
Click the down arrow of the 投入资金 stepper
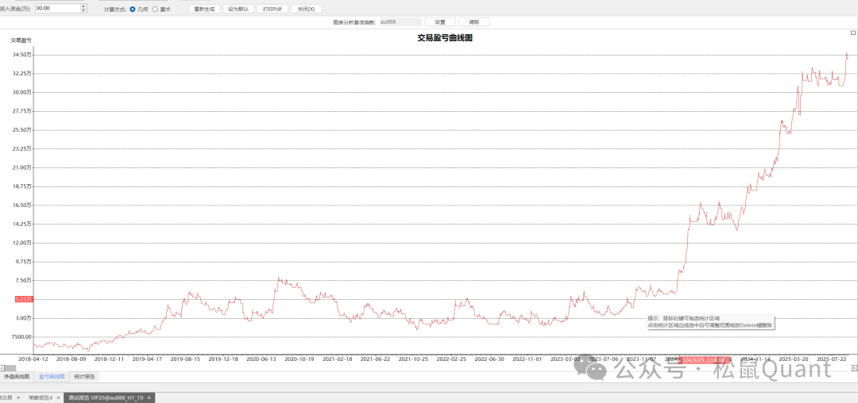click(x=83, y=11)
